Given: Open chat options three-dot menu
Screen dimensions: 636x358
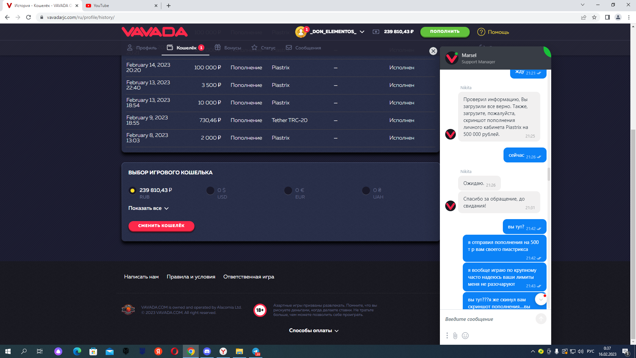Looking at the screenshot, I should click(447, 336).
